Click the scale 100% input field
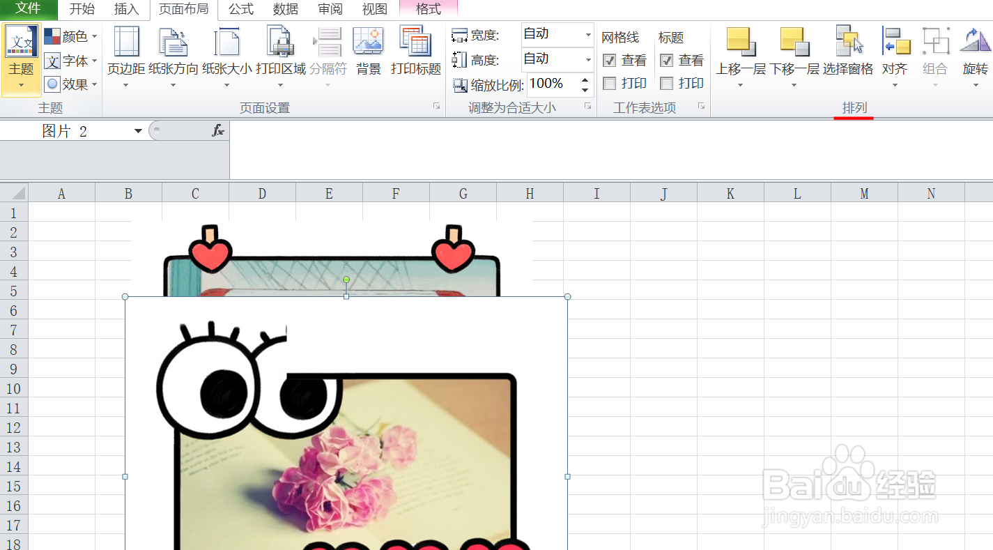 pyautogui.click(x=553, y=84)
